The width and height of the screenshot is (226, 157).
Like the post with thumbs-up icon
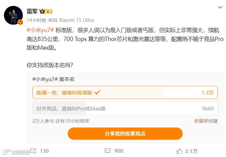[179, 151]
